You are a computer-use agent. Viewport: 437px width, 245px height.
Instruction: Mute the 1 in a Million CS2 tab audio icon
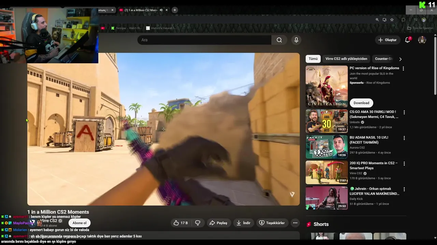pyautogui.click(x=161, y=10)
